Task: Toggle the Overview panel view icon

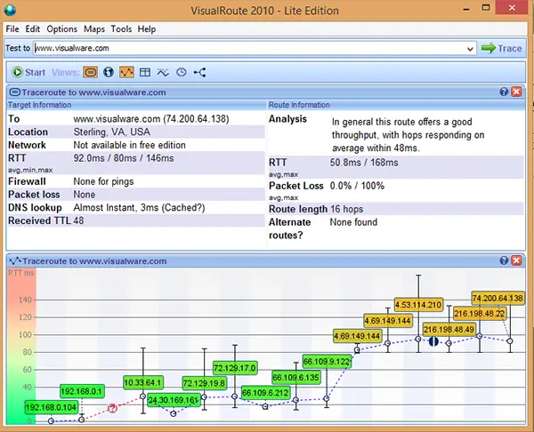Action: [x=92, y=72]
